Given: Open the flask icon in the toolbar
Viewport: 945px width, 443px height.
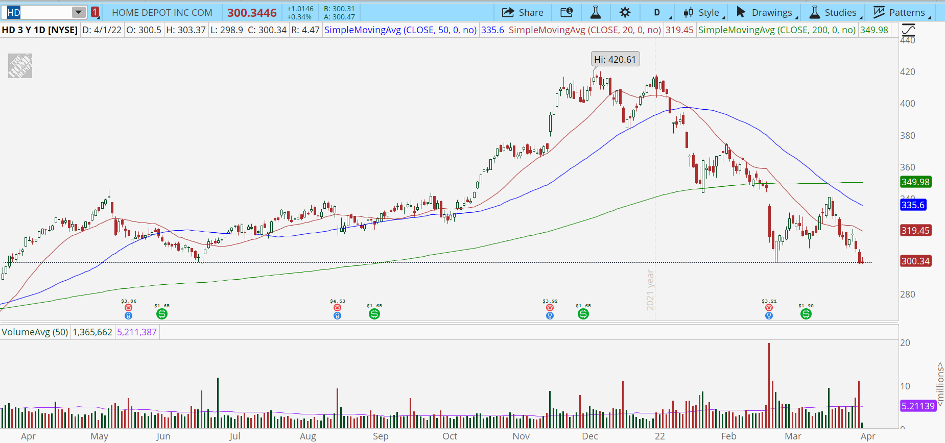Looking at the screenshot, I should [596, 12].
